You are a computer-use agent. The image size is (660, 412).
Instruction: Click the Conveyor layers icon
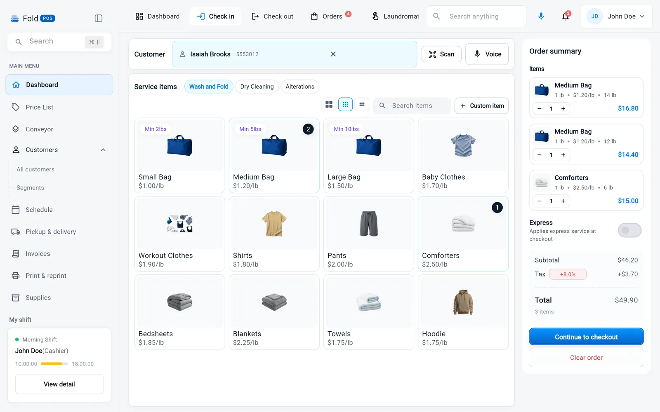(x=16, y=129)
